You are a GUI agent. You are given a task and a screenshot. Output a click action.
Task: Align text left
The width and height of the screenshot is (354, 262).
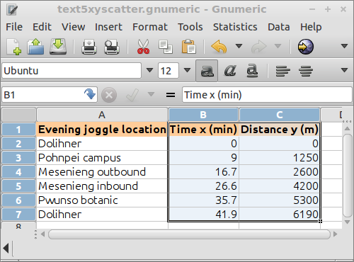(x=283, y=71)
